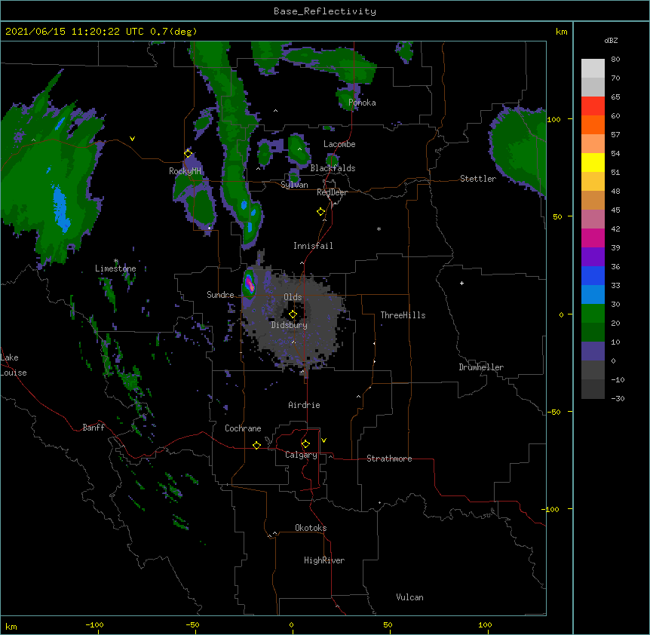The image size is (650, 635).
Task: Click the blue 36 dBZ legend swatch
Action: coord(593,275)
